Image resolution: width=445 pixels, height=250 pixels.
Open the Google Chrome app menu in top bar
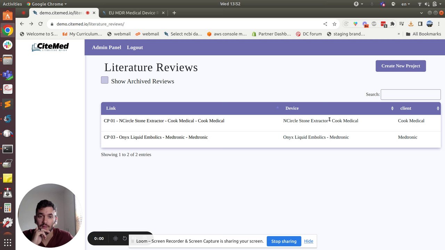[47, 4]
